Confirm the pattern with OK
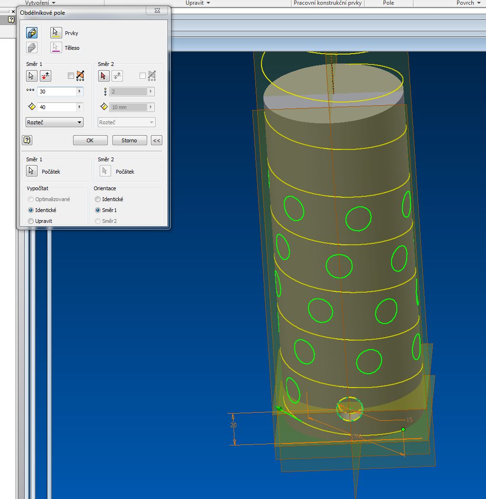The height and width of the screenshot is (499, 486). 90,140
